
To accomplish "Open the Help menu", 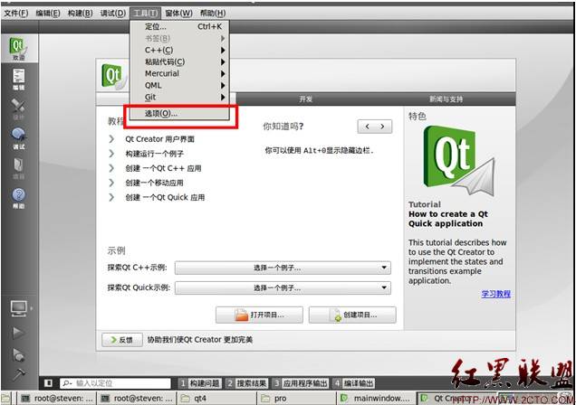I will [x=213, y=14].
